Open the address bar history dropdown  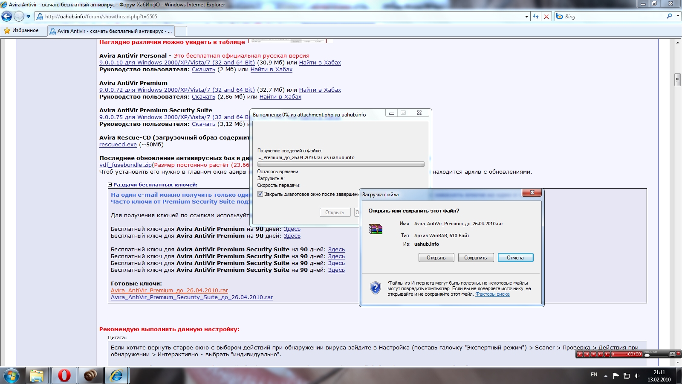(526, 17)
